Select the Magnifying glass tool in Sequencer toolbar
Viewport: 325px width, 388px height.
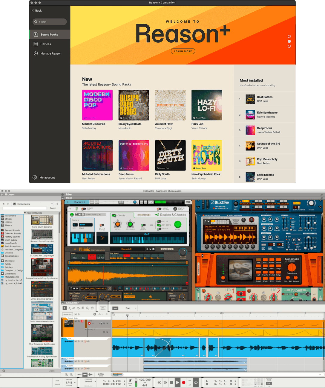pos(88,308)
